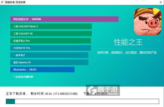Click the 自研引擎 description text

[x=127, y=53]
